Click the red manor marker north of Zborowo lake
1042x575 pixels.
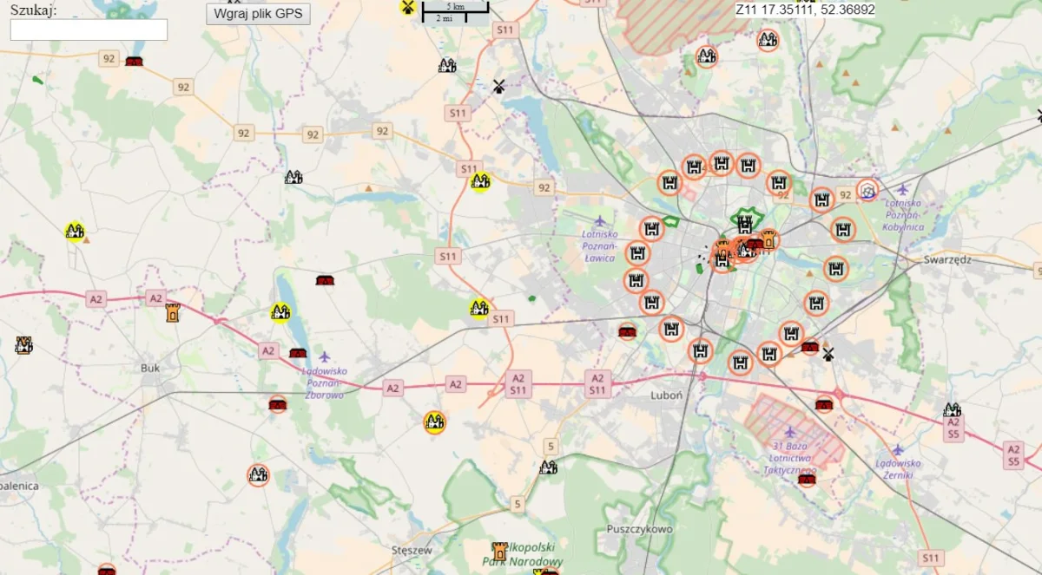pyautogui.click(x=326, y=279)
